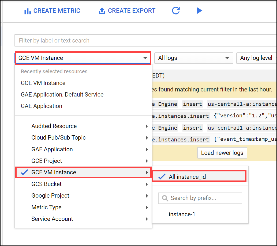The height and width of the screenshot is (246, 277).
Task: Select recent GCE VM Instance resource
Action: 83,83
